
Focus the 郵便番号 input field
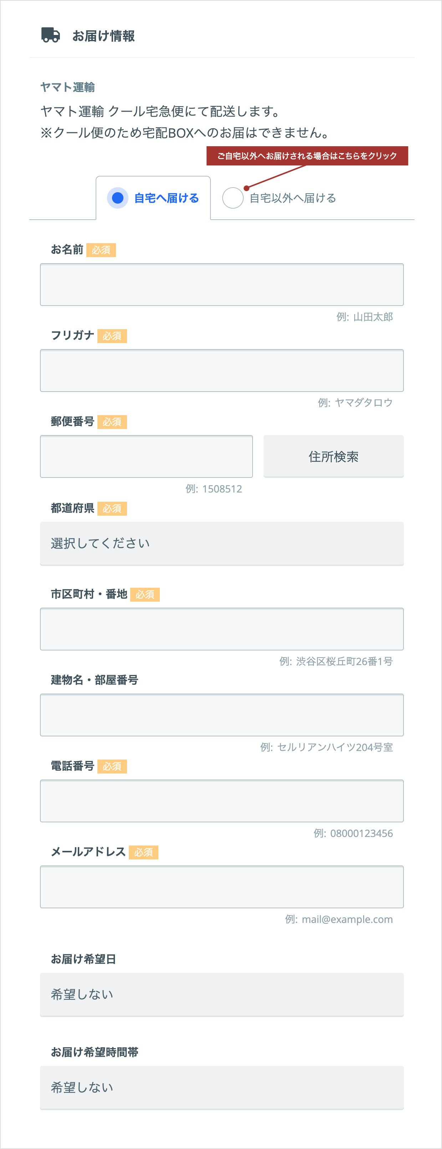146,456
